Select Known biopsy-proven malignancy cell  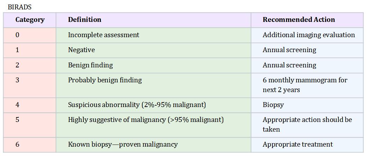153,145
